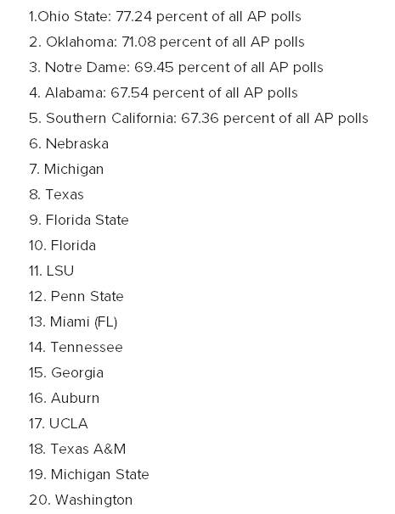Viewport: 395px width, 514px height.
Task: Click the Georgia list entry
Action: click(66, 373)
